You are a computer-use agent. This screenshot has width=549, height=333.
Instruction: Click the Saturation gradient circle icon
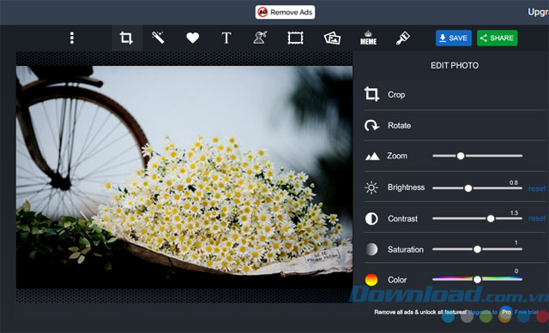pos(371,249)
